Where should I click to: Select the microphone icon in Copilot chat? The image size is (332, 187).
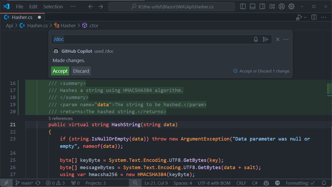256,39
